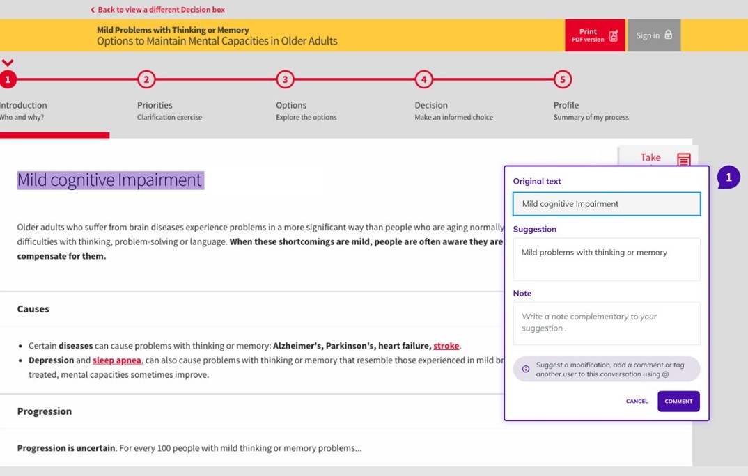Click the highlighted Mild cognitive Impairment heading
Image resolution: width=748 pixels, height=476 pixels.
[111, 180]
